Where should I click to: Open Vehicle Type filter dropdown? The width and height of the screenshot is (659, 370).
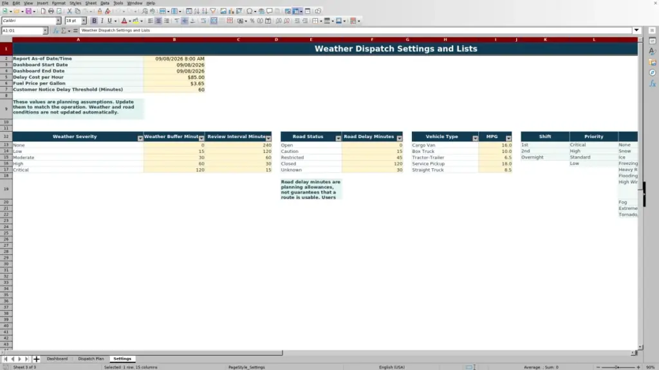pyautogui.click(x=475, y=138)
